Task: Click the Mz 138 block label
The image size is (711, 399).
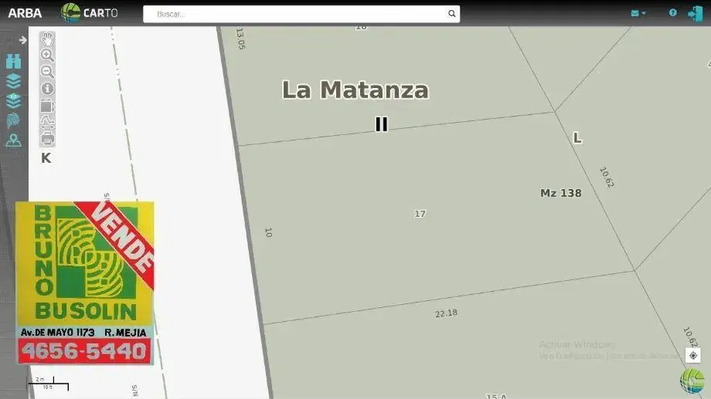Action: click(561, 193)
